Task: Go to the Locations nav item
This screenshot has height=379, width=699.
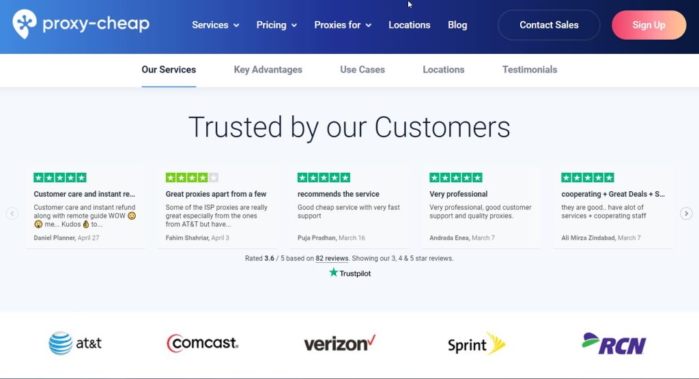Action: pos(410,25)
